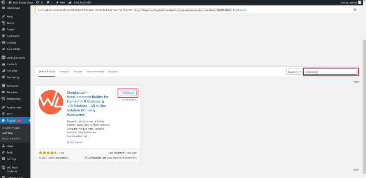Screen dimensions: 366x178
Task: Open Analytics bar chart icon
Action: coord(3,71)
